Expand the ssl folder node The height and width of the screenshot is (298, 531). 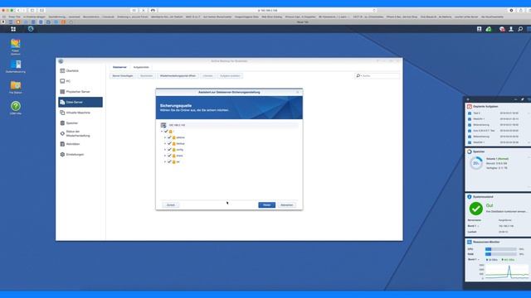pyautogui.click(x=165, y=162)
